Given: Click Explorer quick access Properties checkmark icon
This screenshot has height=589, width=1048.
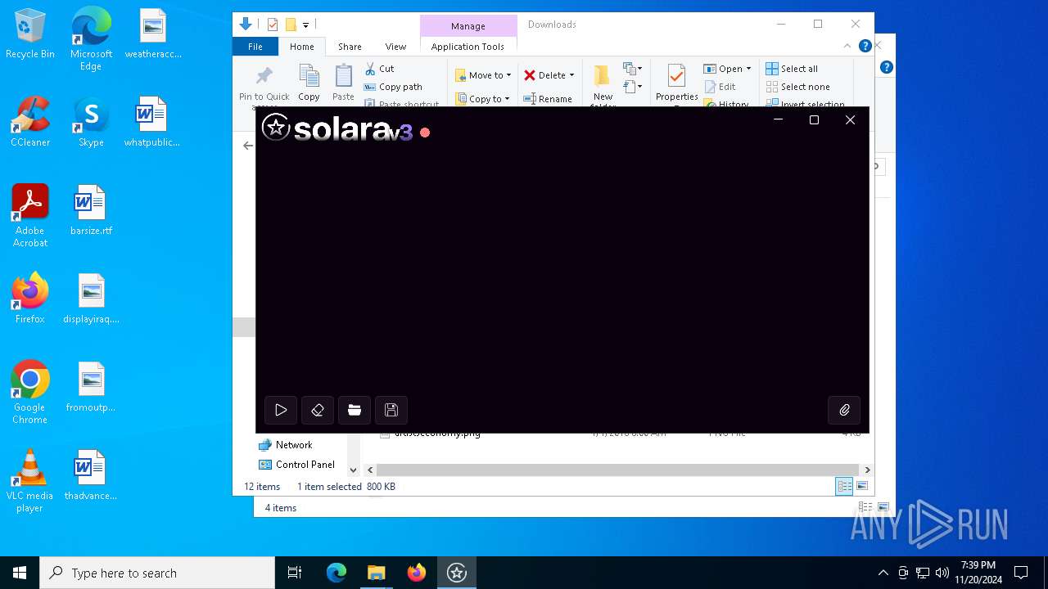Looking at the screenshot, I should (273, 25).
